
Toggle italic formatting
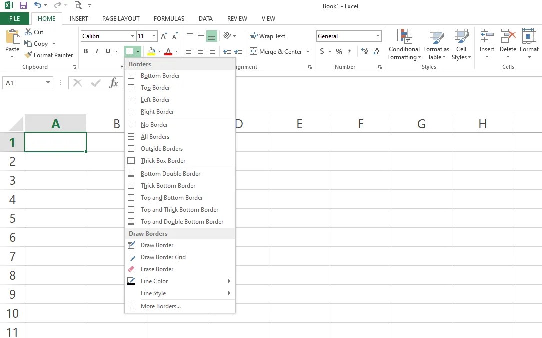pyautogui.click(x=97, y=51)
